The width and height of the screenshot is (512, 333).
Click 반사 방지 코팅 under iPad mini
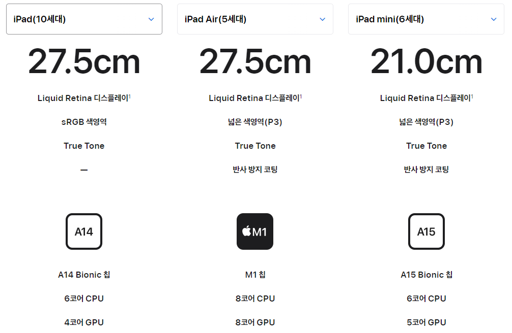point(426,170)
